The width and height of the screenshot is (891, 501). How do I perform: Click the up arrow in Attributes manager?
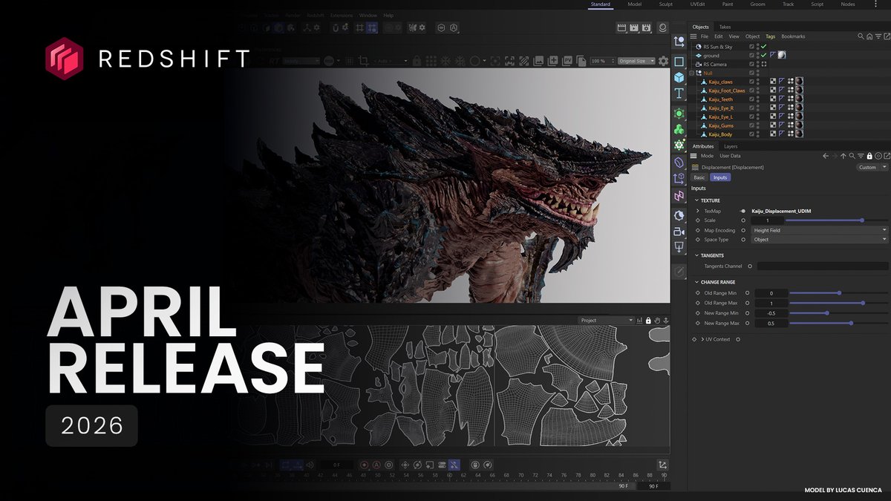(843, 156)
